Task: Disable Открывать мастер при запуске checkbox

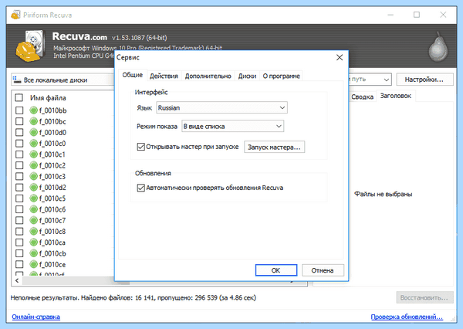Action: (x=141, y=147)
